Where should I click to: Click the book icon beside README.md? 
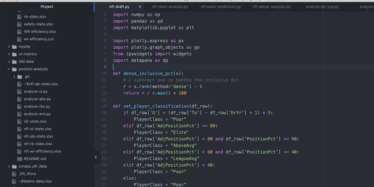[x=20, y=159]
